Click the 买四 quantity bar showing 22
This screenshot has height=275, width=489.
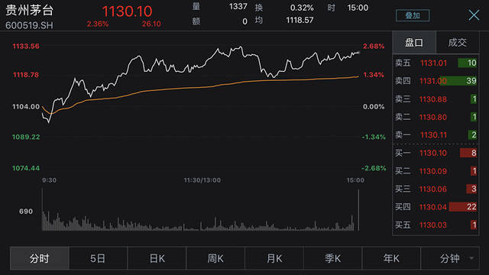pyautogui.click(x=463, y=207)
